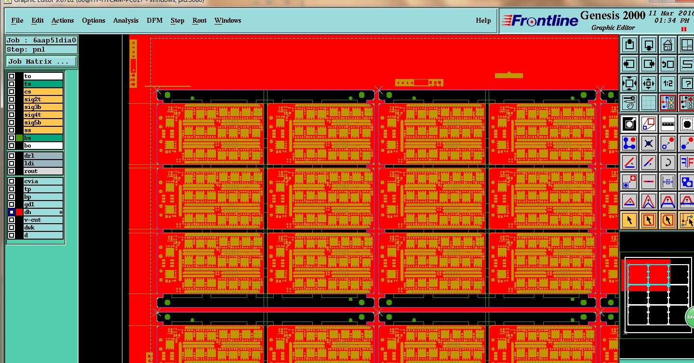The image size is (694, 363).
Task: Click the Job : 6aap51dia0 field
Action: [41, 40]
